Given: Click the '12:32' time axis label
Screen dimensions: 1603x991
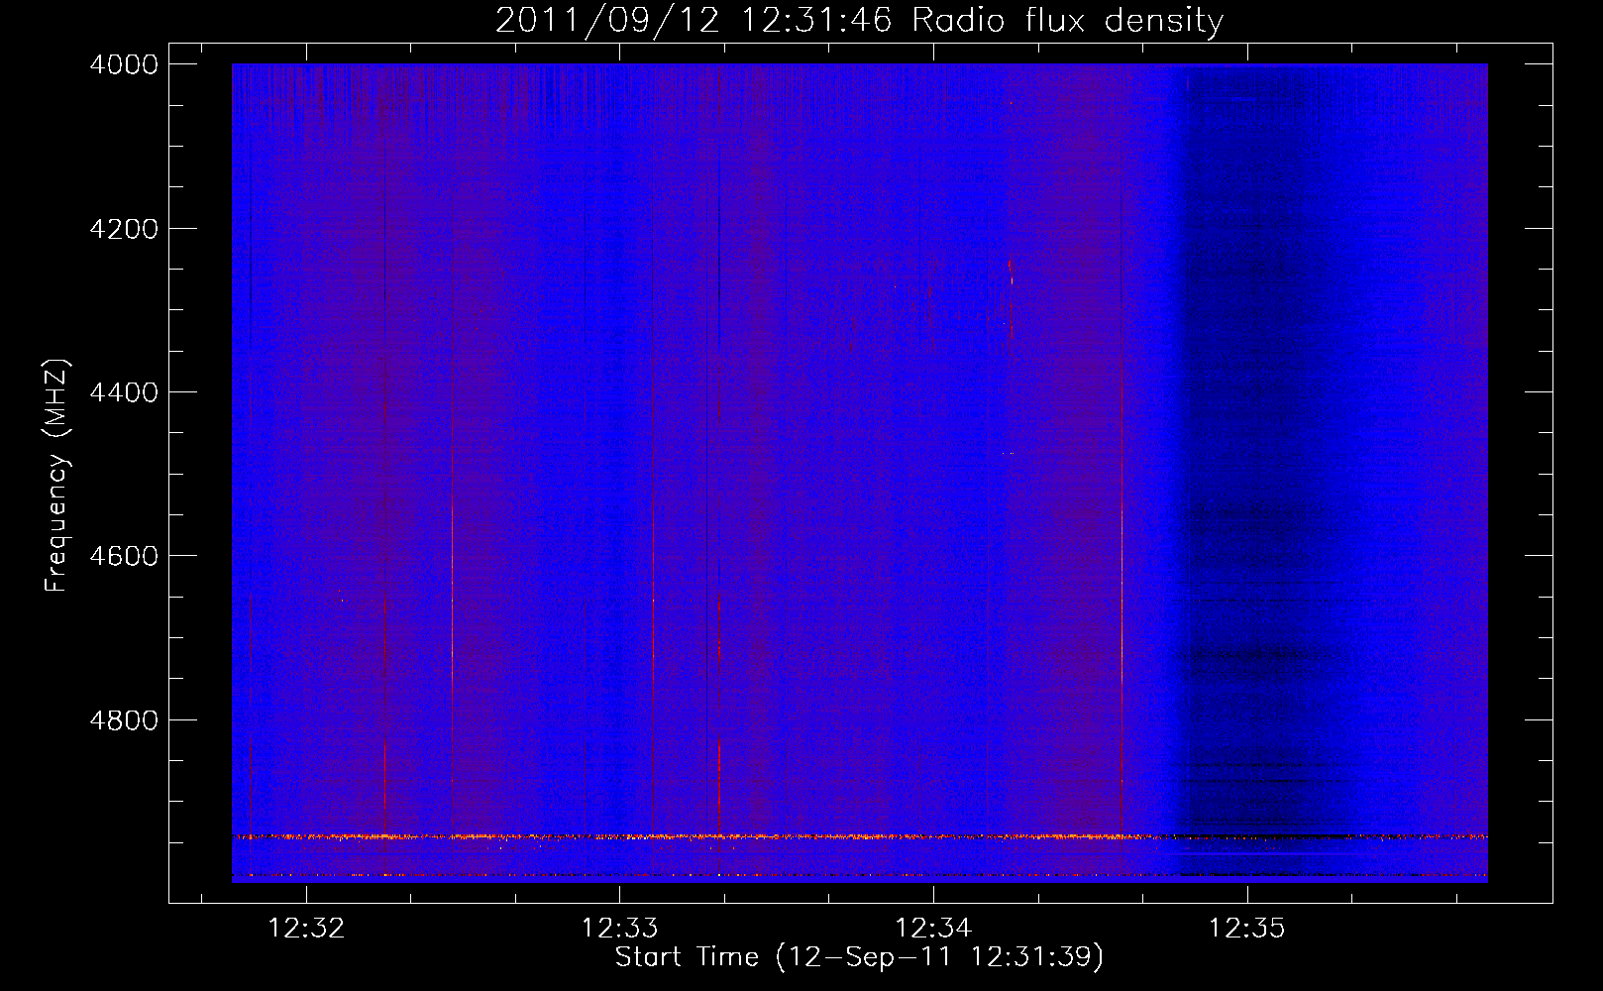Looking at the screenshot, I should coord(306,929).
